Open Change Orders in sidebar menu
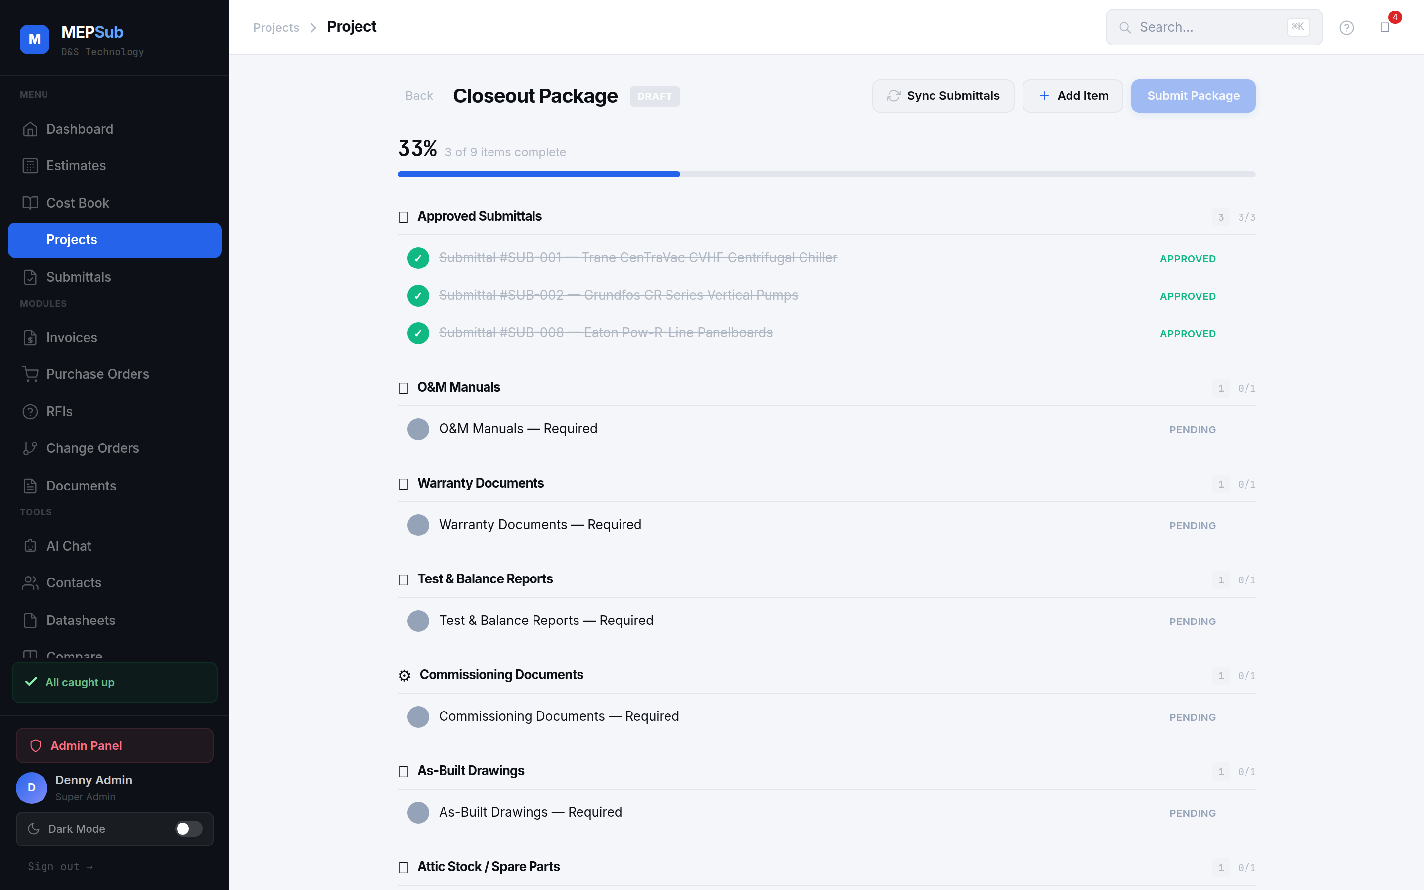 click(92, 448)
